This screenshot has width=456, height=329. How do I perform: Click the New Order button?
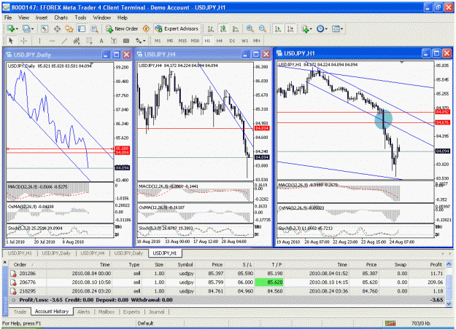coord(122,28)
